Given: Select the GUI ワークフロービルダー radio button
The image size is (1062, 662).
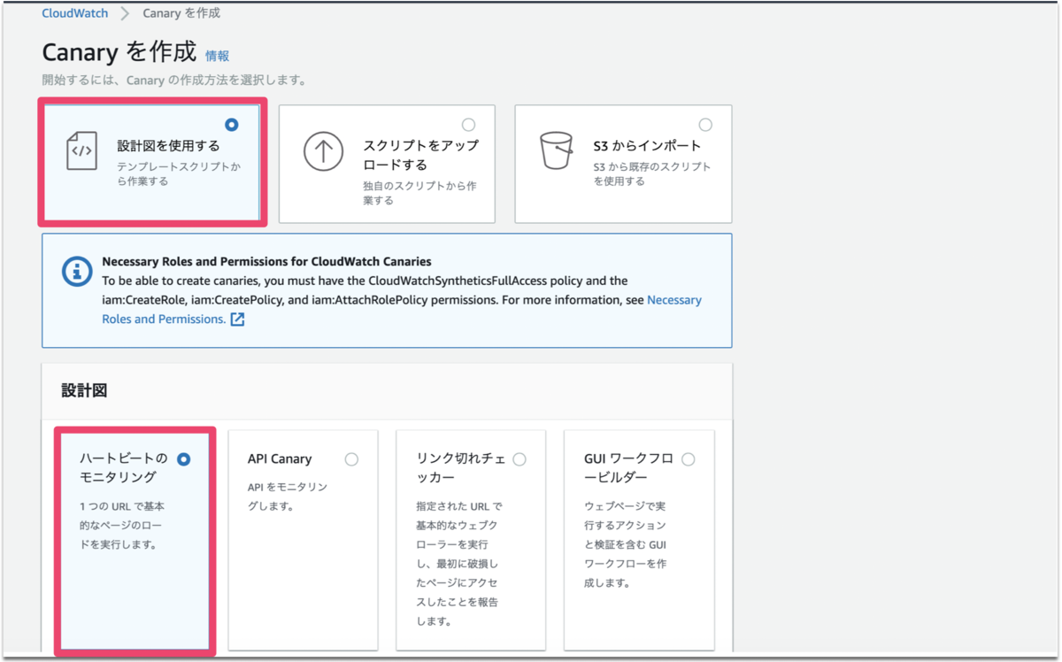Looking at the screenshot, I should pos(688,458).
